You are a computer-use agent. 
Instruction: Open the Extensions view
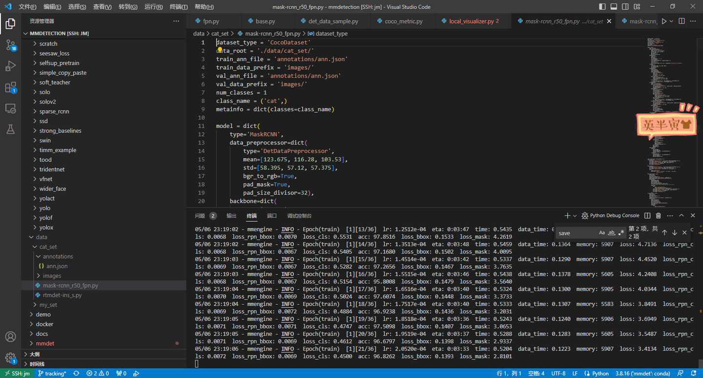click(10, 88)
